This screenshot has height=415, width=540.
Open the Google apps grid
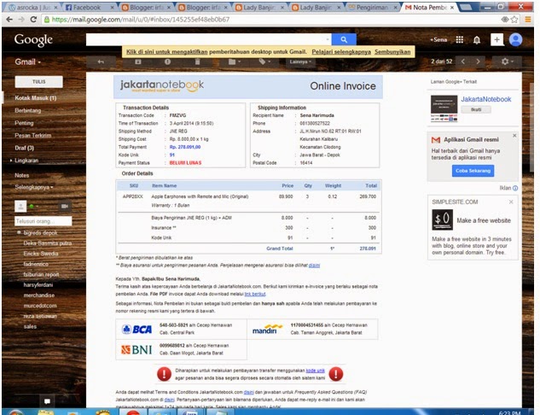pos(460,39)
